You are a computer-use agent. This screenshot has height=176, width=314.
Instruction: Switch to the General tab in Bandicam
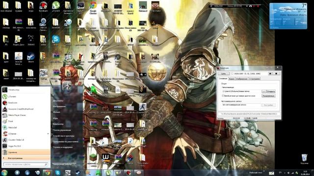[x=223, y=79]
